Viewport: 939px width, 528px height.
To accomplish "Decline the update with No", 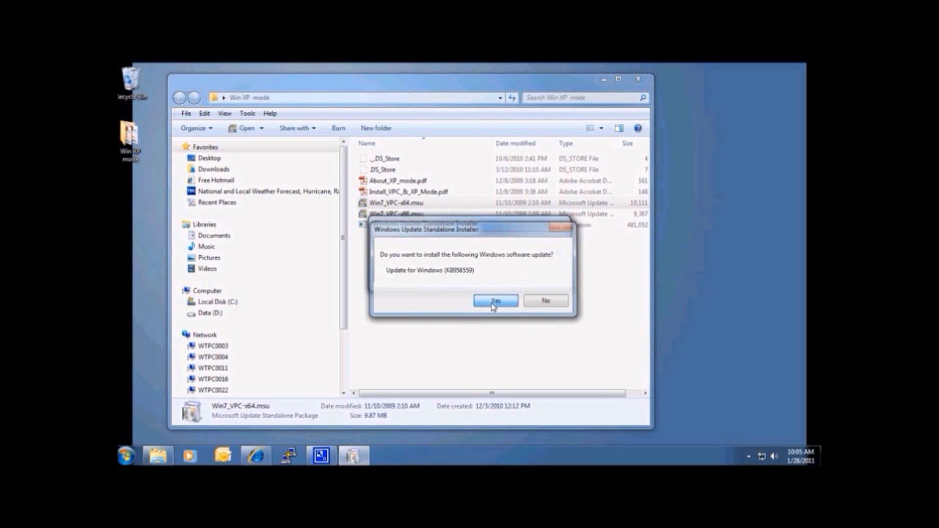I will coord(546,301).
